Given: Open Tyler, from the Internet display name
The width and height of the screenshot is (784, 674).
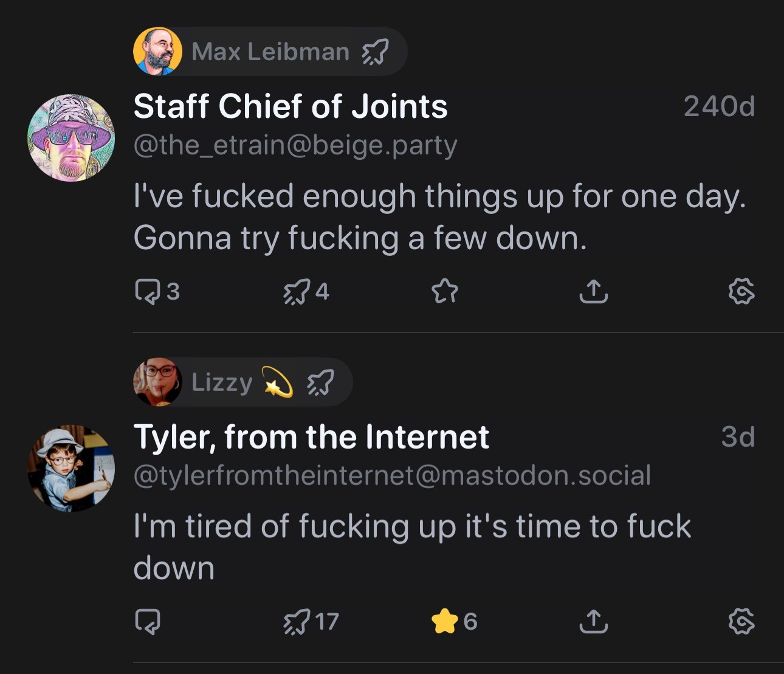Looking at the screenshot, I should click(311, 436).
